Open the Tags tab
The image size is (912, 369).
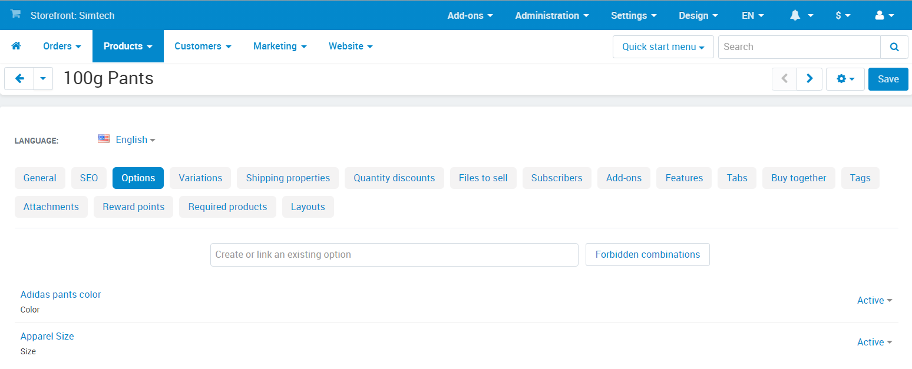[860, 178]
